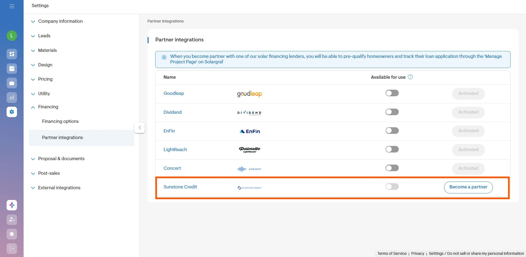This screenshot has height=257, width=526.
Task: Open the Goodleap partner name link
Action: (x=174, y=93)
